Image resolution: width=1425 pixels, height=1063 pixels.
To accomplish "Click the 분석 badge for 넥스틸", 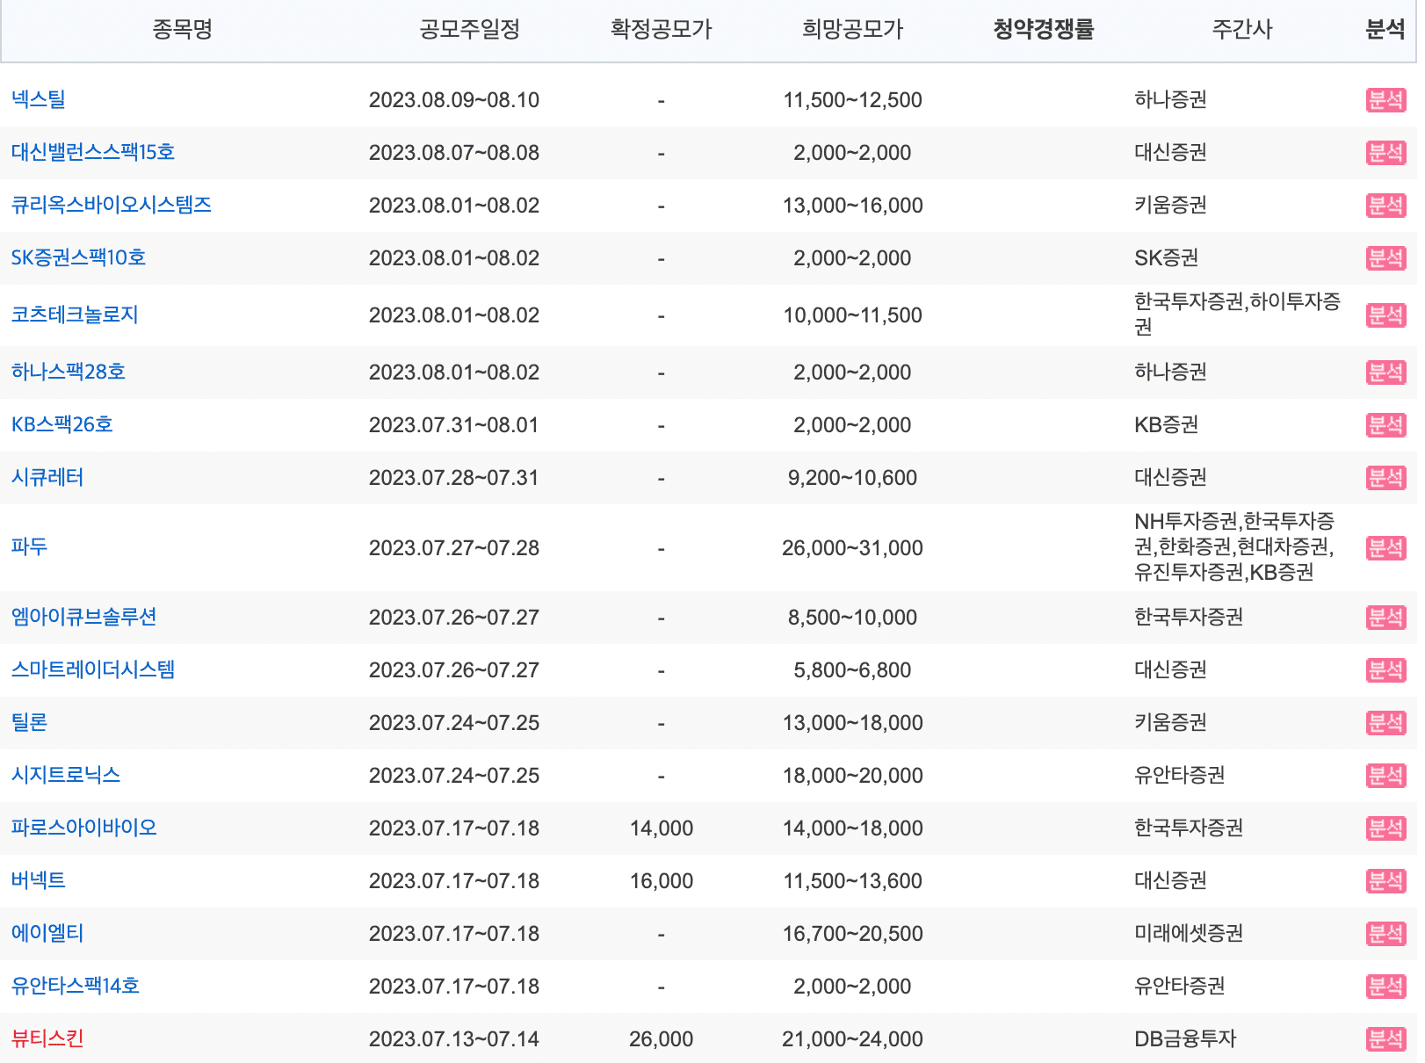I will [1386, 100].
